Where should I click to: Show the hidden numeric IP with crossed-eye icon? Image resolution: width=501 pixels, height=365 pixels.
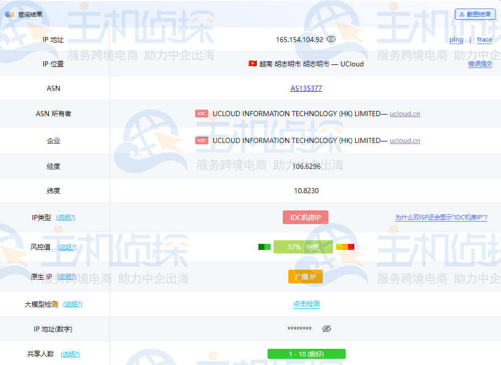[x=327, y=329]
